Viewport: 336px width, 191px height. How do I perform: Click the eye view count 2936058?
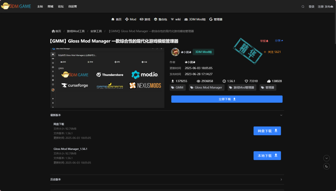point(205,81)
